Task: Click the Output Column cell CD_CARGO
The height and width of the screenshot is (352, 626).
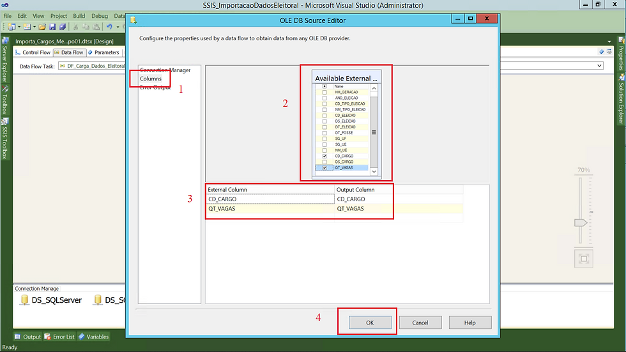Action: coord(399,199)
